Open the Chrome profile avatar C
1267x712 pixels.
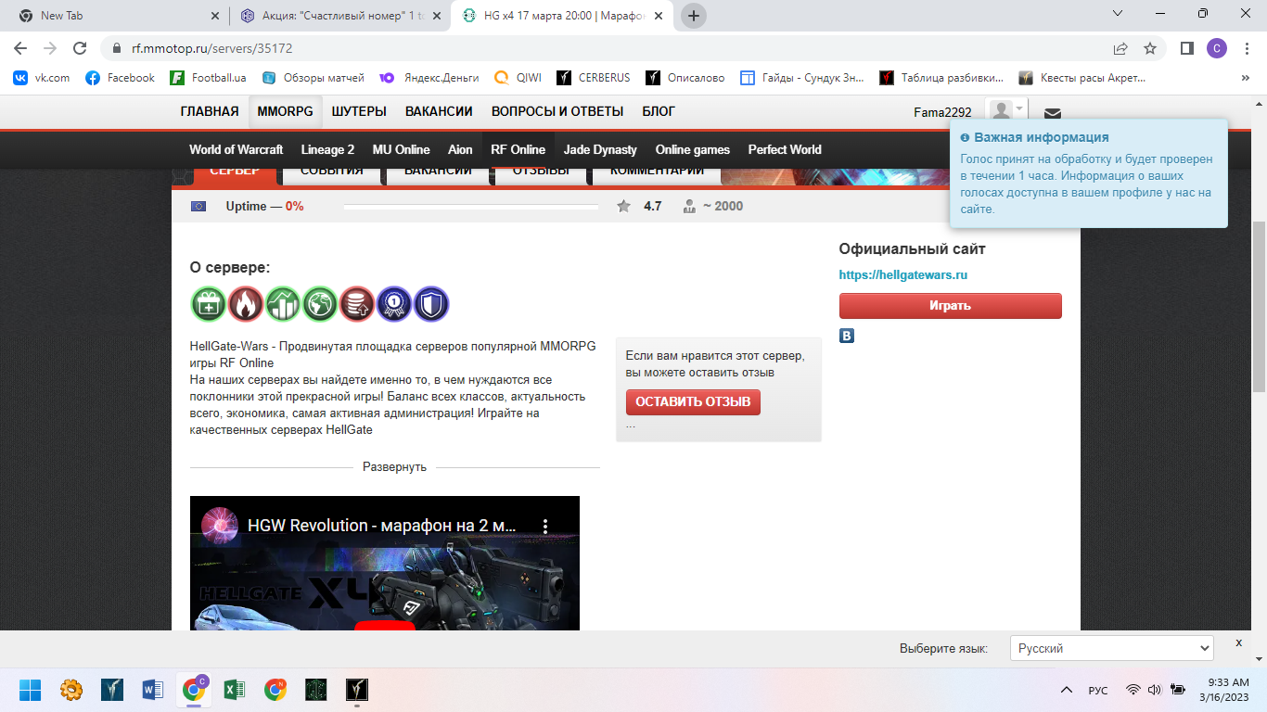tap(1217, 48)
